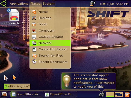Click the Network computers icon
This screenshot has width=131, height=98.
tap(34, 43)
